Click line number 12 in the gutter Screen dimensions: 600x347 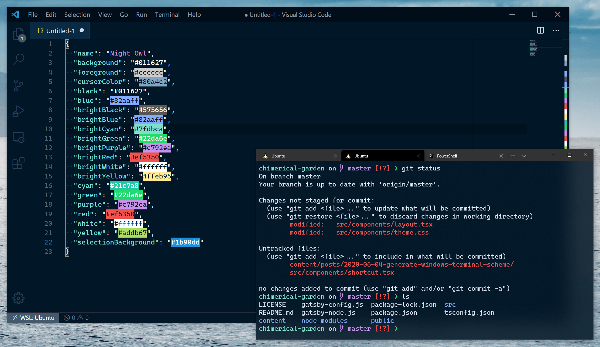pyautogui.click(x=48, y=148)
